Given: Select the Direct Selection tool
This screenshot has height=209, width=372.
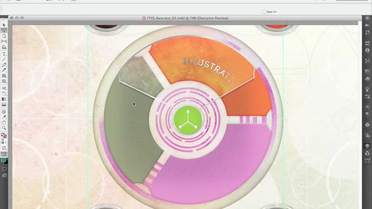Looking at the screenshot, I should click(x=4, y=30).
